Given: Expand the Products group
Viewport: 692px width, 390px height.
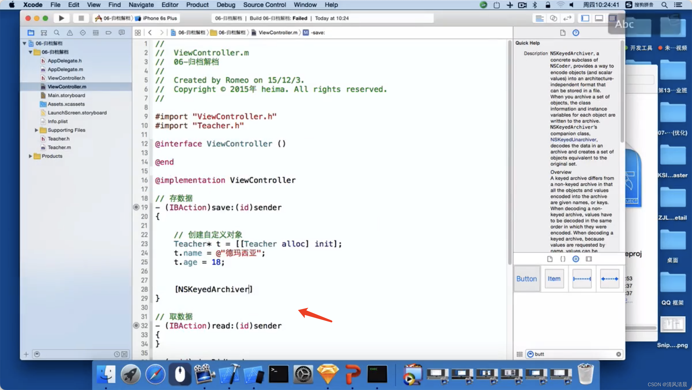Looking at the screenshot, I should pos(30,156).
